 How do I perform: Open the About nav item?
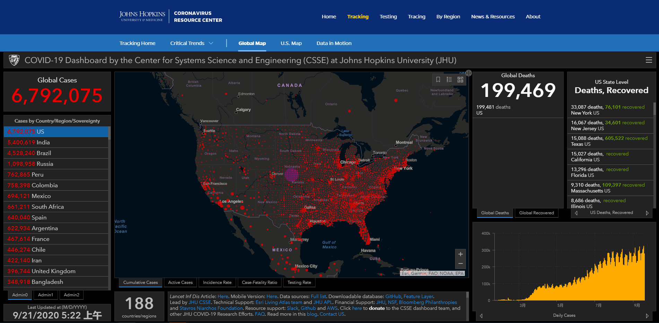click(533, 17)
